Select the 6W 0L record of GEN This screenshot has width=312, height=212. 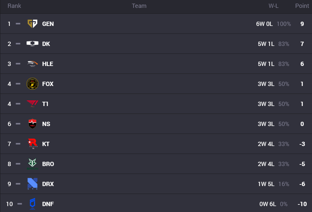[264, 24]
